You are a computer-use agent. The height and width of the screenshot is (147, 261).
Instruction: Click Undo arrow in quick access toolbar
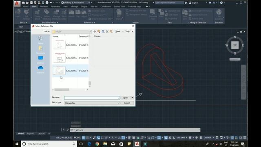pos(51,3)
